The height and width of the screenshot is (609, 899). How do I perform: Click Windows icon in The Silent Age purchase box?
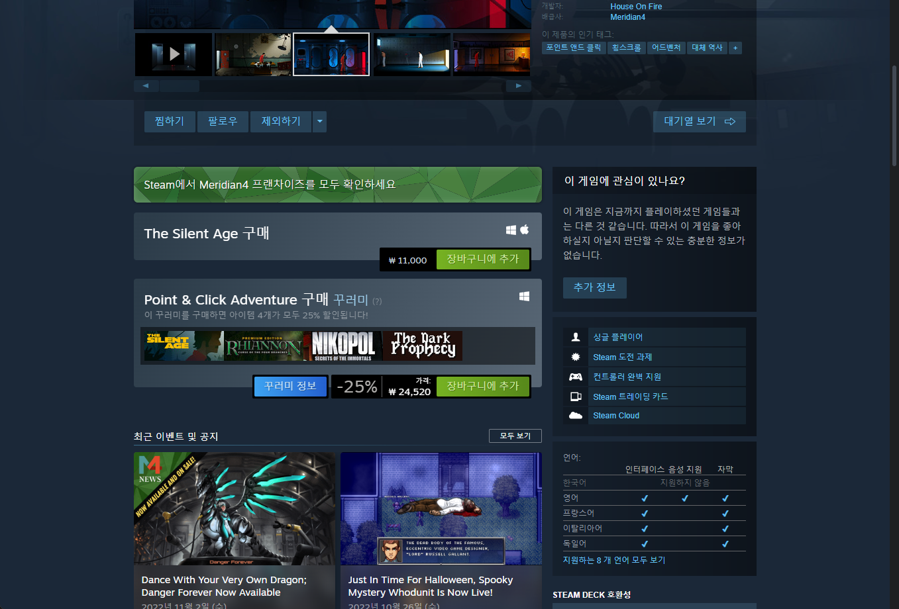[x=511, y=230]
